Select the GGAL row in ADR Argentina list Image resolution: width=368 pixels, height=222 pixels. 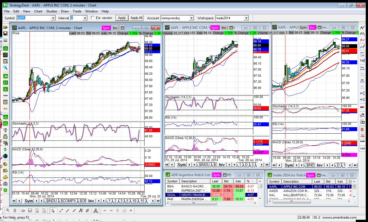212,195
